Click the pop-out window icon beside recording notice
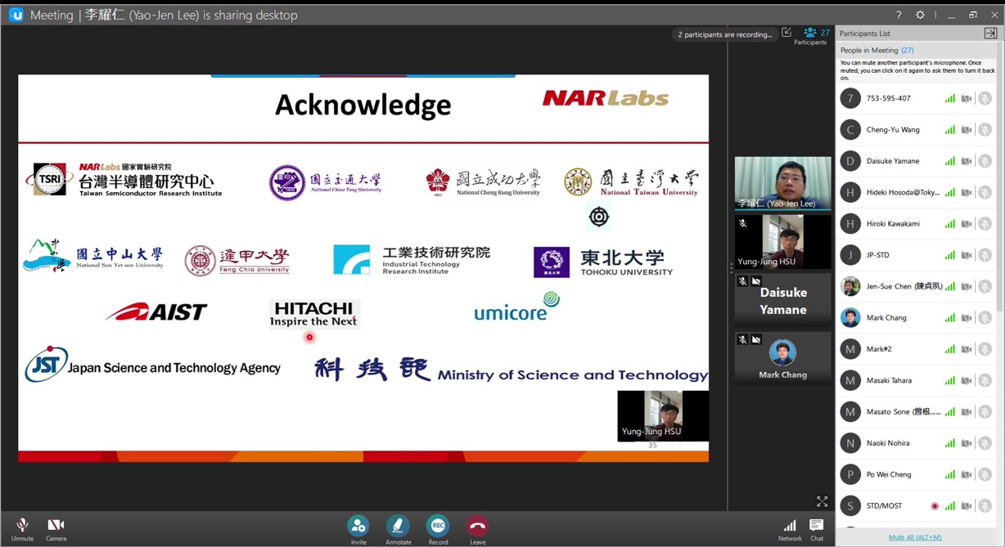 [x=786, y=33]
